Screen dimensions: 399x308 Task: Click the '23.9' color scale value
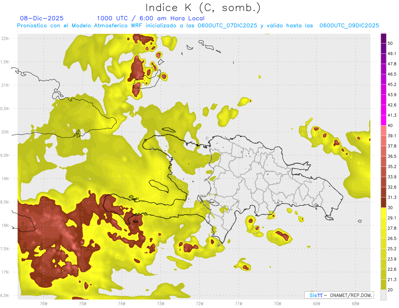click(392, 259)
